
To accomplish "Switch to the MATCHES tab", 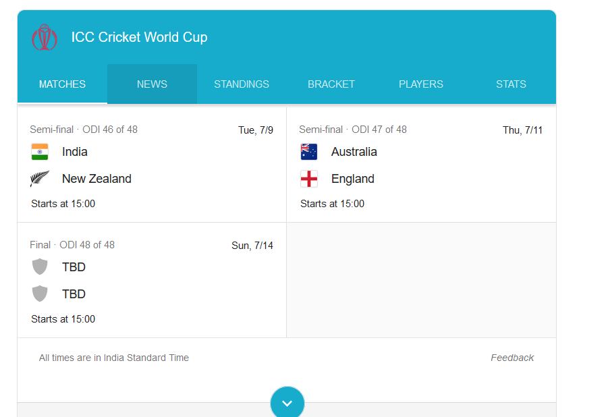I will pos(62,84).
